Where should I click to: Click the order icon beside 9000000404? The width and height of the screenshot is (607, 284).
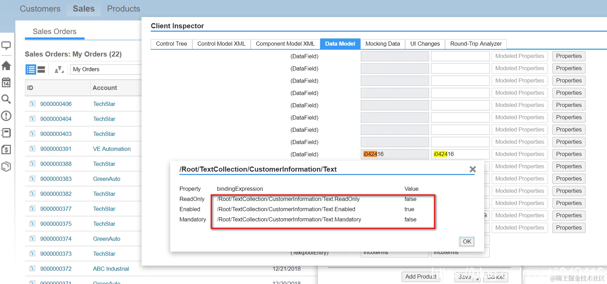coord(32,119)
